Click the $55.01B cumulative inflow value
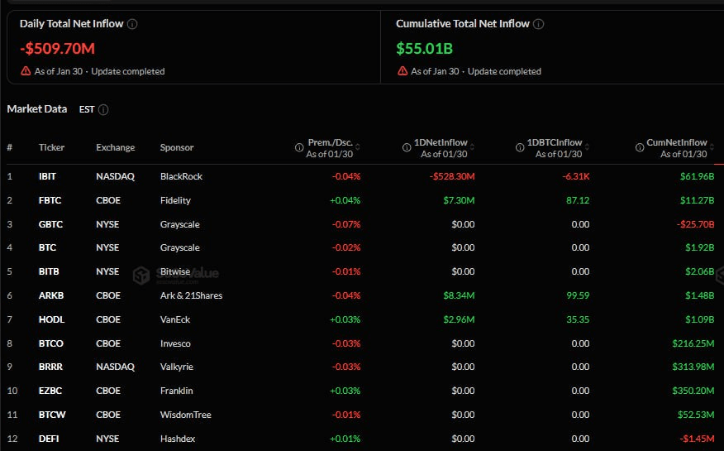The image size is (724, 451). pyautogui.click(x=424, y=49)
